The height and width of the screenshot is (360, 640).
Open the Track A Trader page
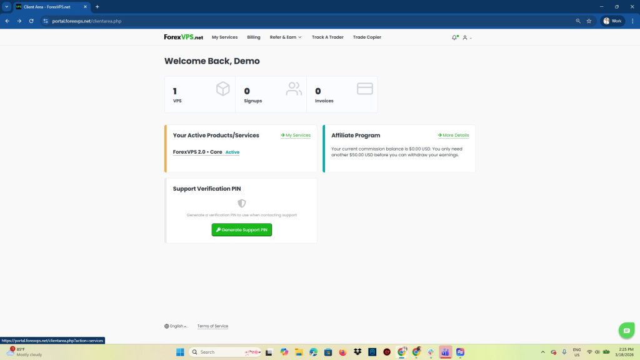point(327,37)
